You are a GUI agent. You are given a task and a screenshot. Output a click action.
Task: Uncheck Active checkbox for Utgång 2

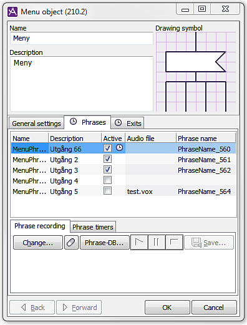107,159
